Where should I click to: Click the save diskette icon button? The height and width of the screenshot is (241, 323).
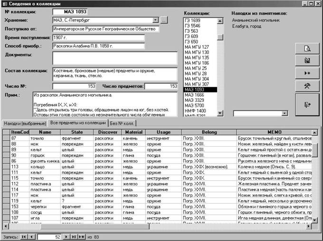[307, 61]
